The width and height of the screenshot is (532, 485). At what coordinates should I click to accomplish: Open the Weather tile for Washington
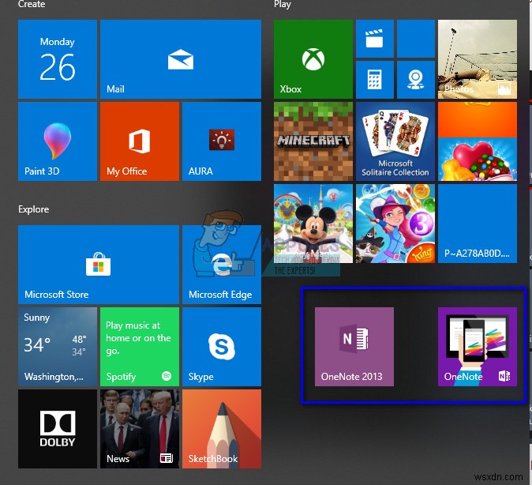(x=58, y=347)
